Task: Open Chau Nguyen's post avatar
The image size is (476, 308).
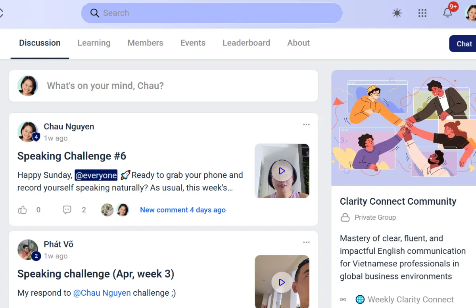Action: (28, 132)
